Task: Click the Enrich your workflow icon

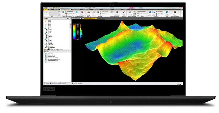Action: [167, 12]
